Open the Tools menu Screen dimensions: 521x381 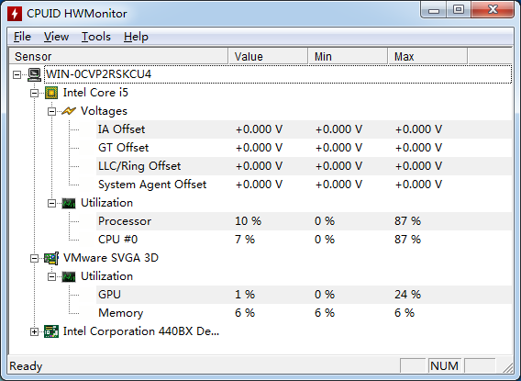(96, 37)
